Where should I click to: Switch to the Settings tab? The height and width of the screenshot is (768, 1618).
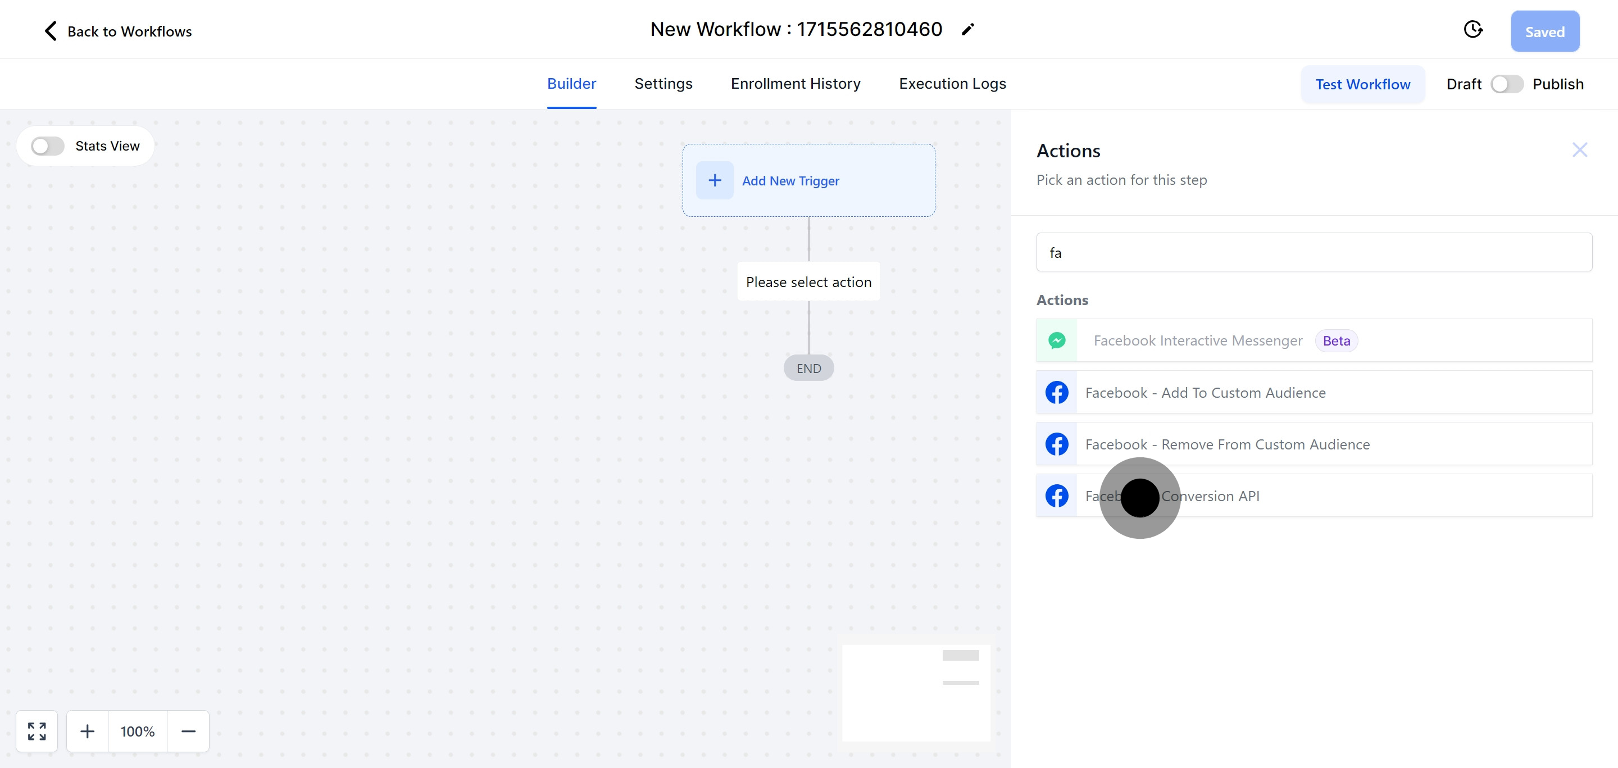pyautogui.click(x=663, y=84)
